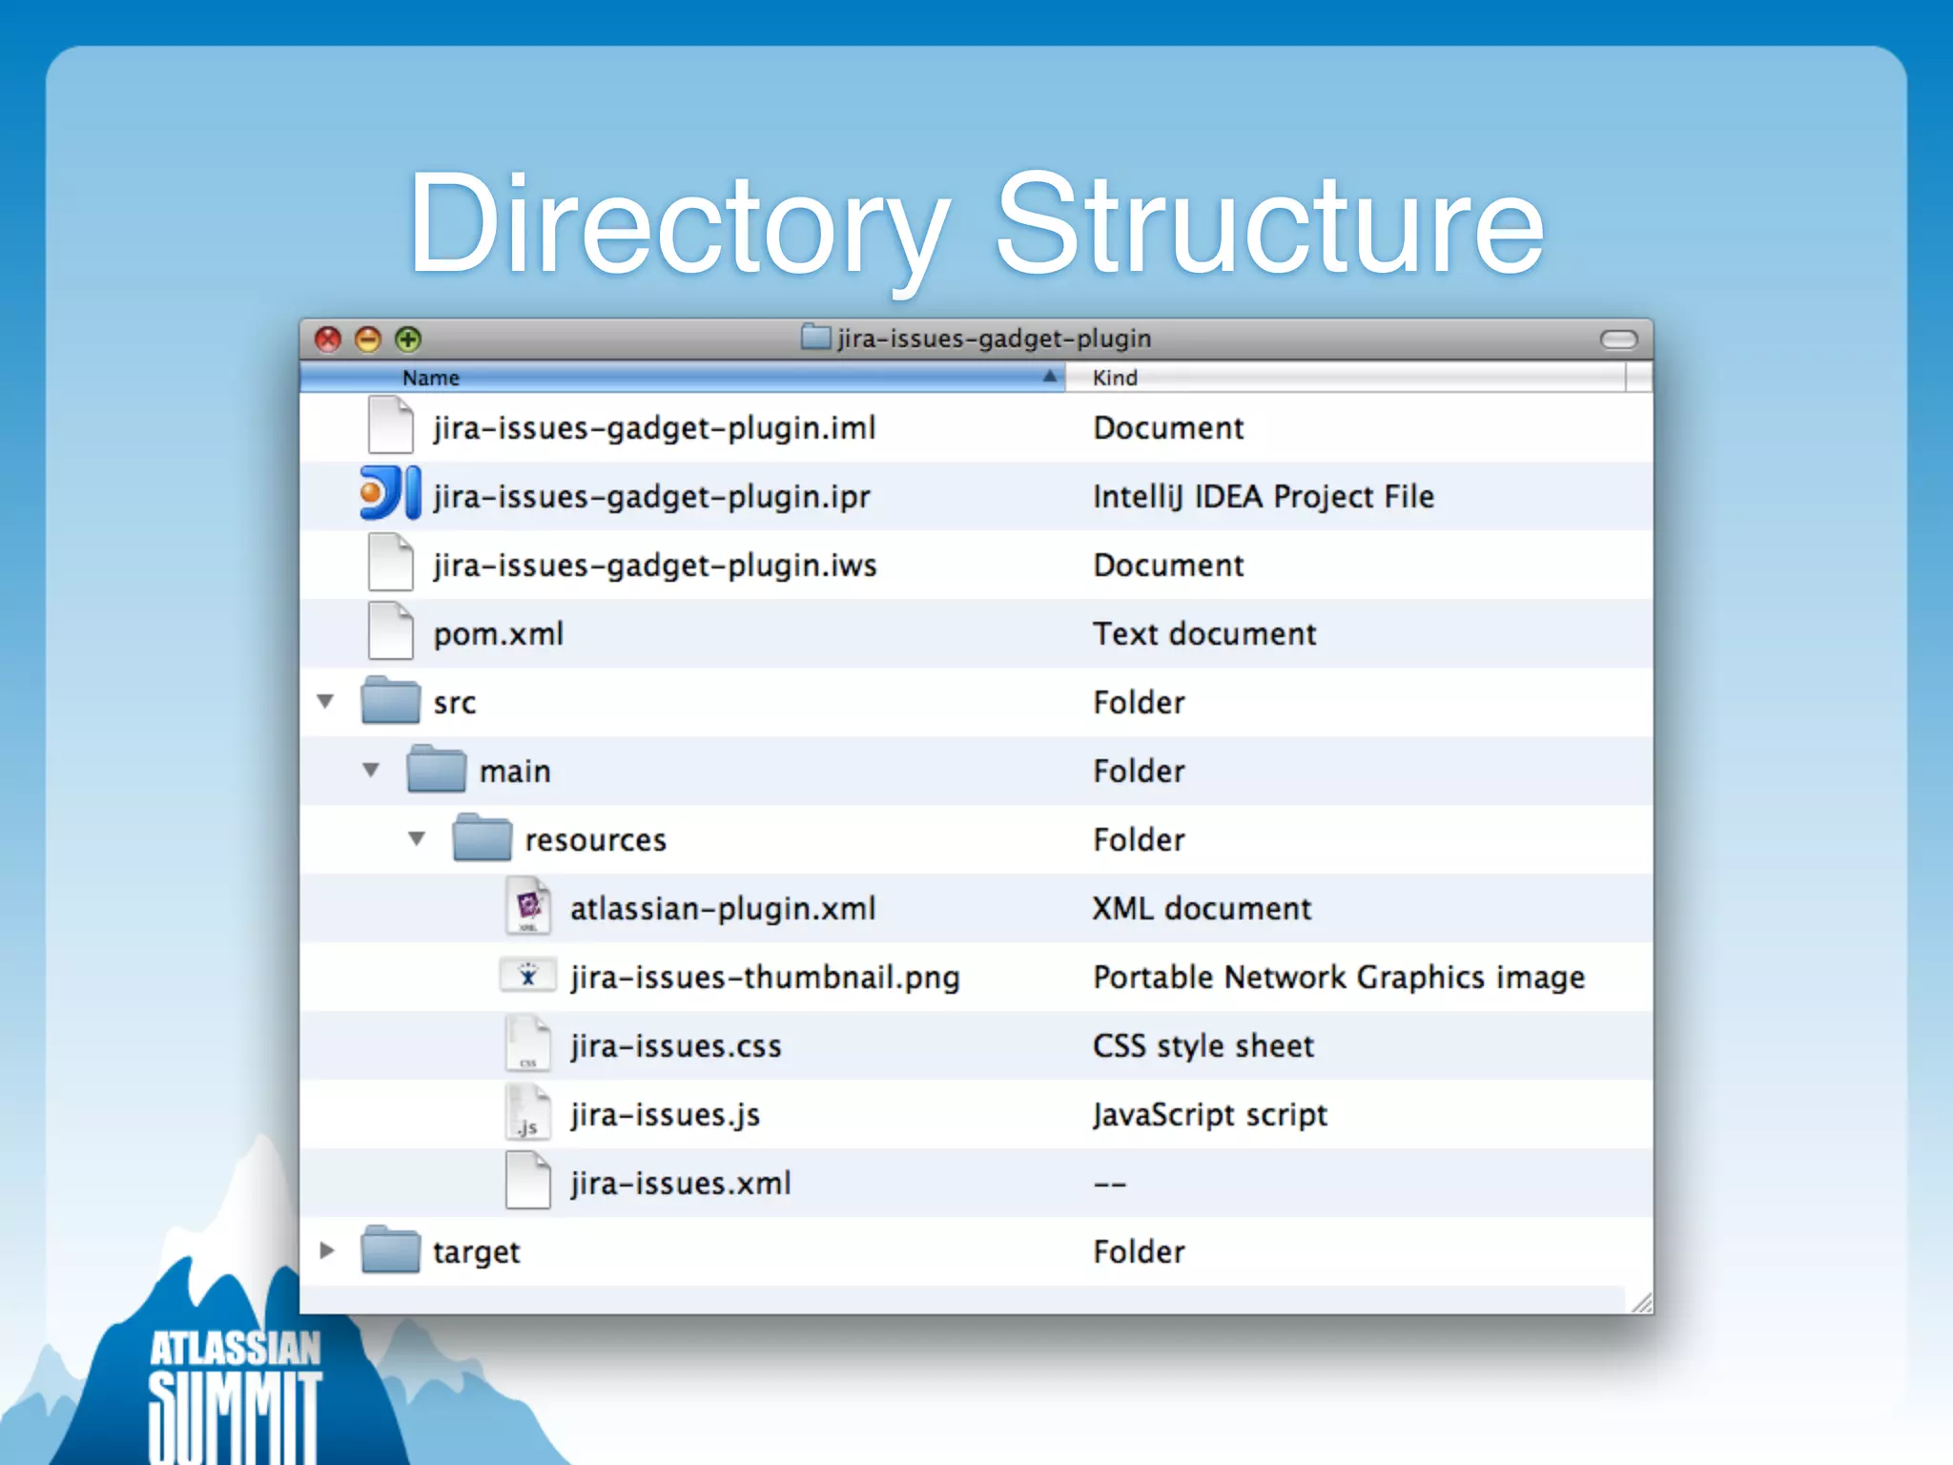Click the CSS style sheet kind cell
The image size is (1953, 1465).
(1203, 1046)
